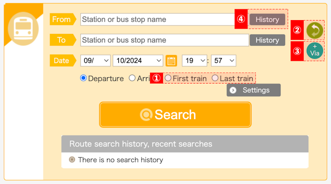Click the train logo icon
The height and width of the screenshot is (184, 331).
pyautogui.click(x=23, y=29)
